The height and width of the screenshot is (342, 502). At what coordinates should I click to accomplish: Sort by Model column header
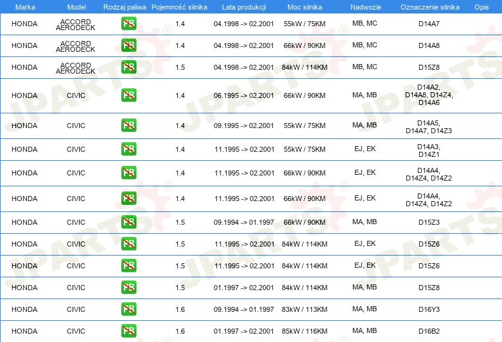coord(77,7)
